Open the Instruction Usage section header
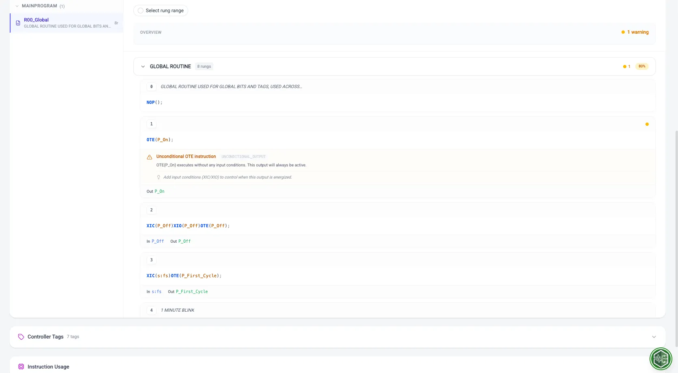The width and height of the screenshot is (678, 373). click(x=338, y=365)
